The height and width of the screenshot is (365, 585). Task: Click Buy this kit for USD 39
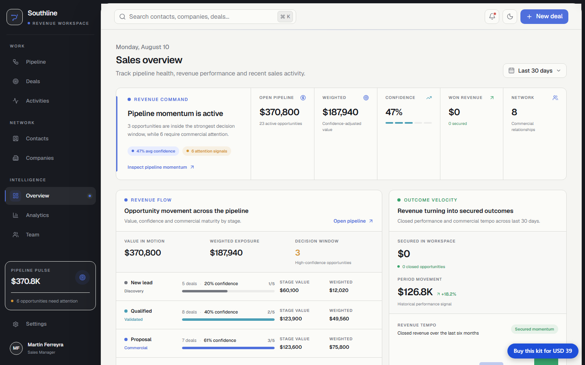click(x=543, y=351)
